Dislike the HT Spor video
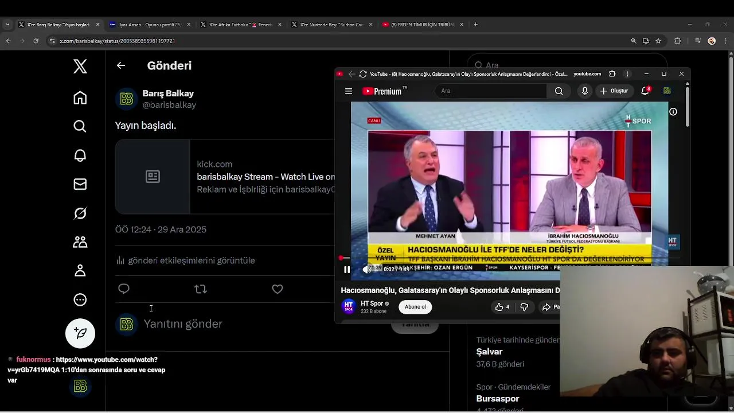Viewport: 734px width, 413px height. click(x=524, y=307)
